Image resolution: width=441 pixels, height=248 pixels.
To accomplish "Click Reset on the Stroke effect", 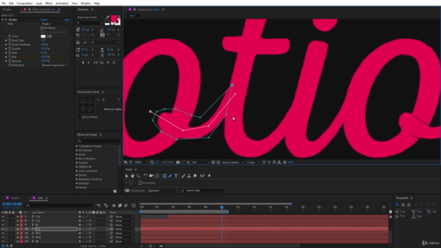I will point(44,20).
